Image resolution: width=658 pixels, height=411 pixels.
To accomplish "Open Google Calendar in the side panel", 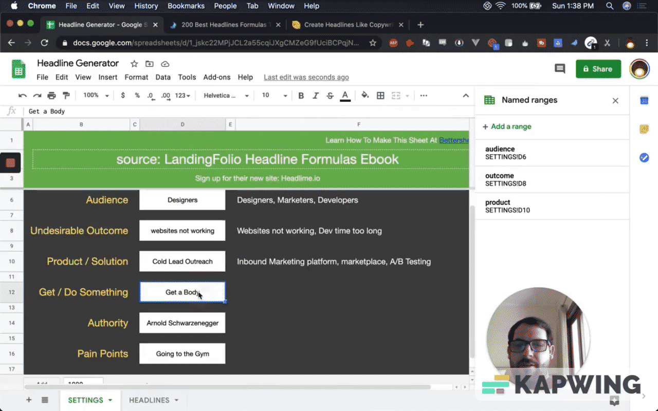I will (644, 101).
